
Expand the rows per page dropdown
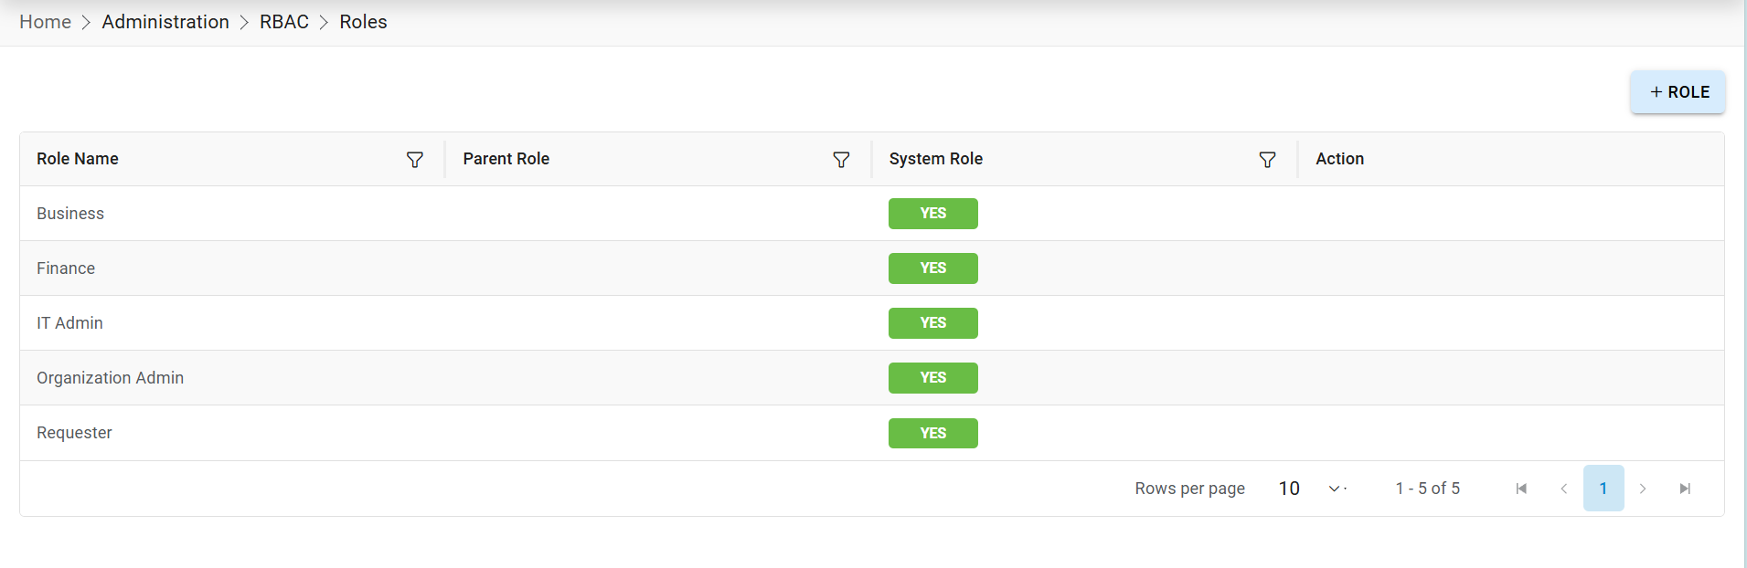point(1334,489)
